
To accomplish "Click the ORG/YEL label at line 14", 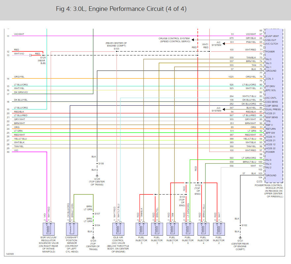I will coord(19,77).
